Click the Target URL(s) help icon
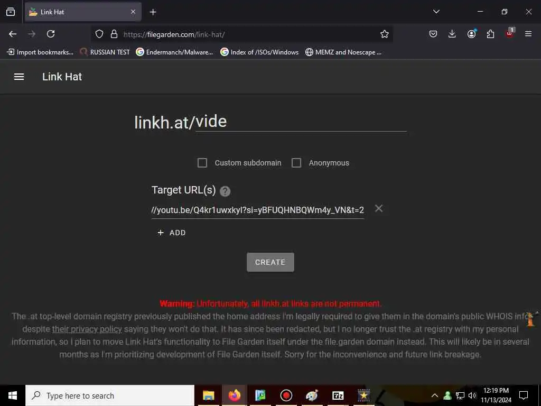The width and height of the screenshot is (541, 406). click(225, 191)
